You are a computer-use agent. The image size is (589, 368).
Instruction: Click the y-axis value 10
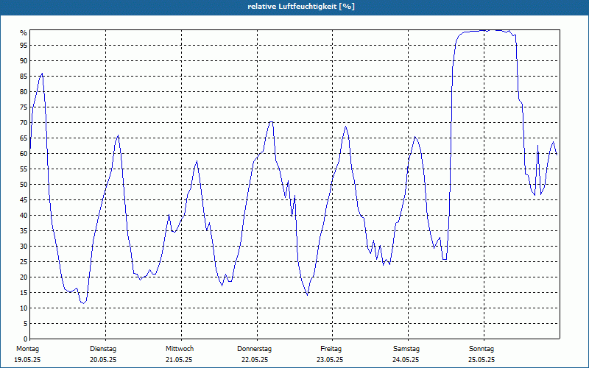point(24,308)
